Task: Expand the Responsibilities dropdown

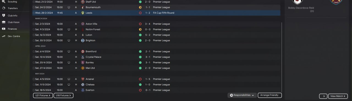Action: (x=242, y=95)
